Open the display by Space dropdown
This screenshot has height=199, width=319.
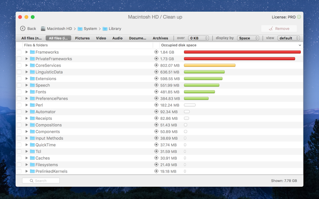248,38
